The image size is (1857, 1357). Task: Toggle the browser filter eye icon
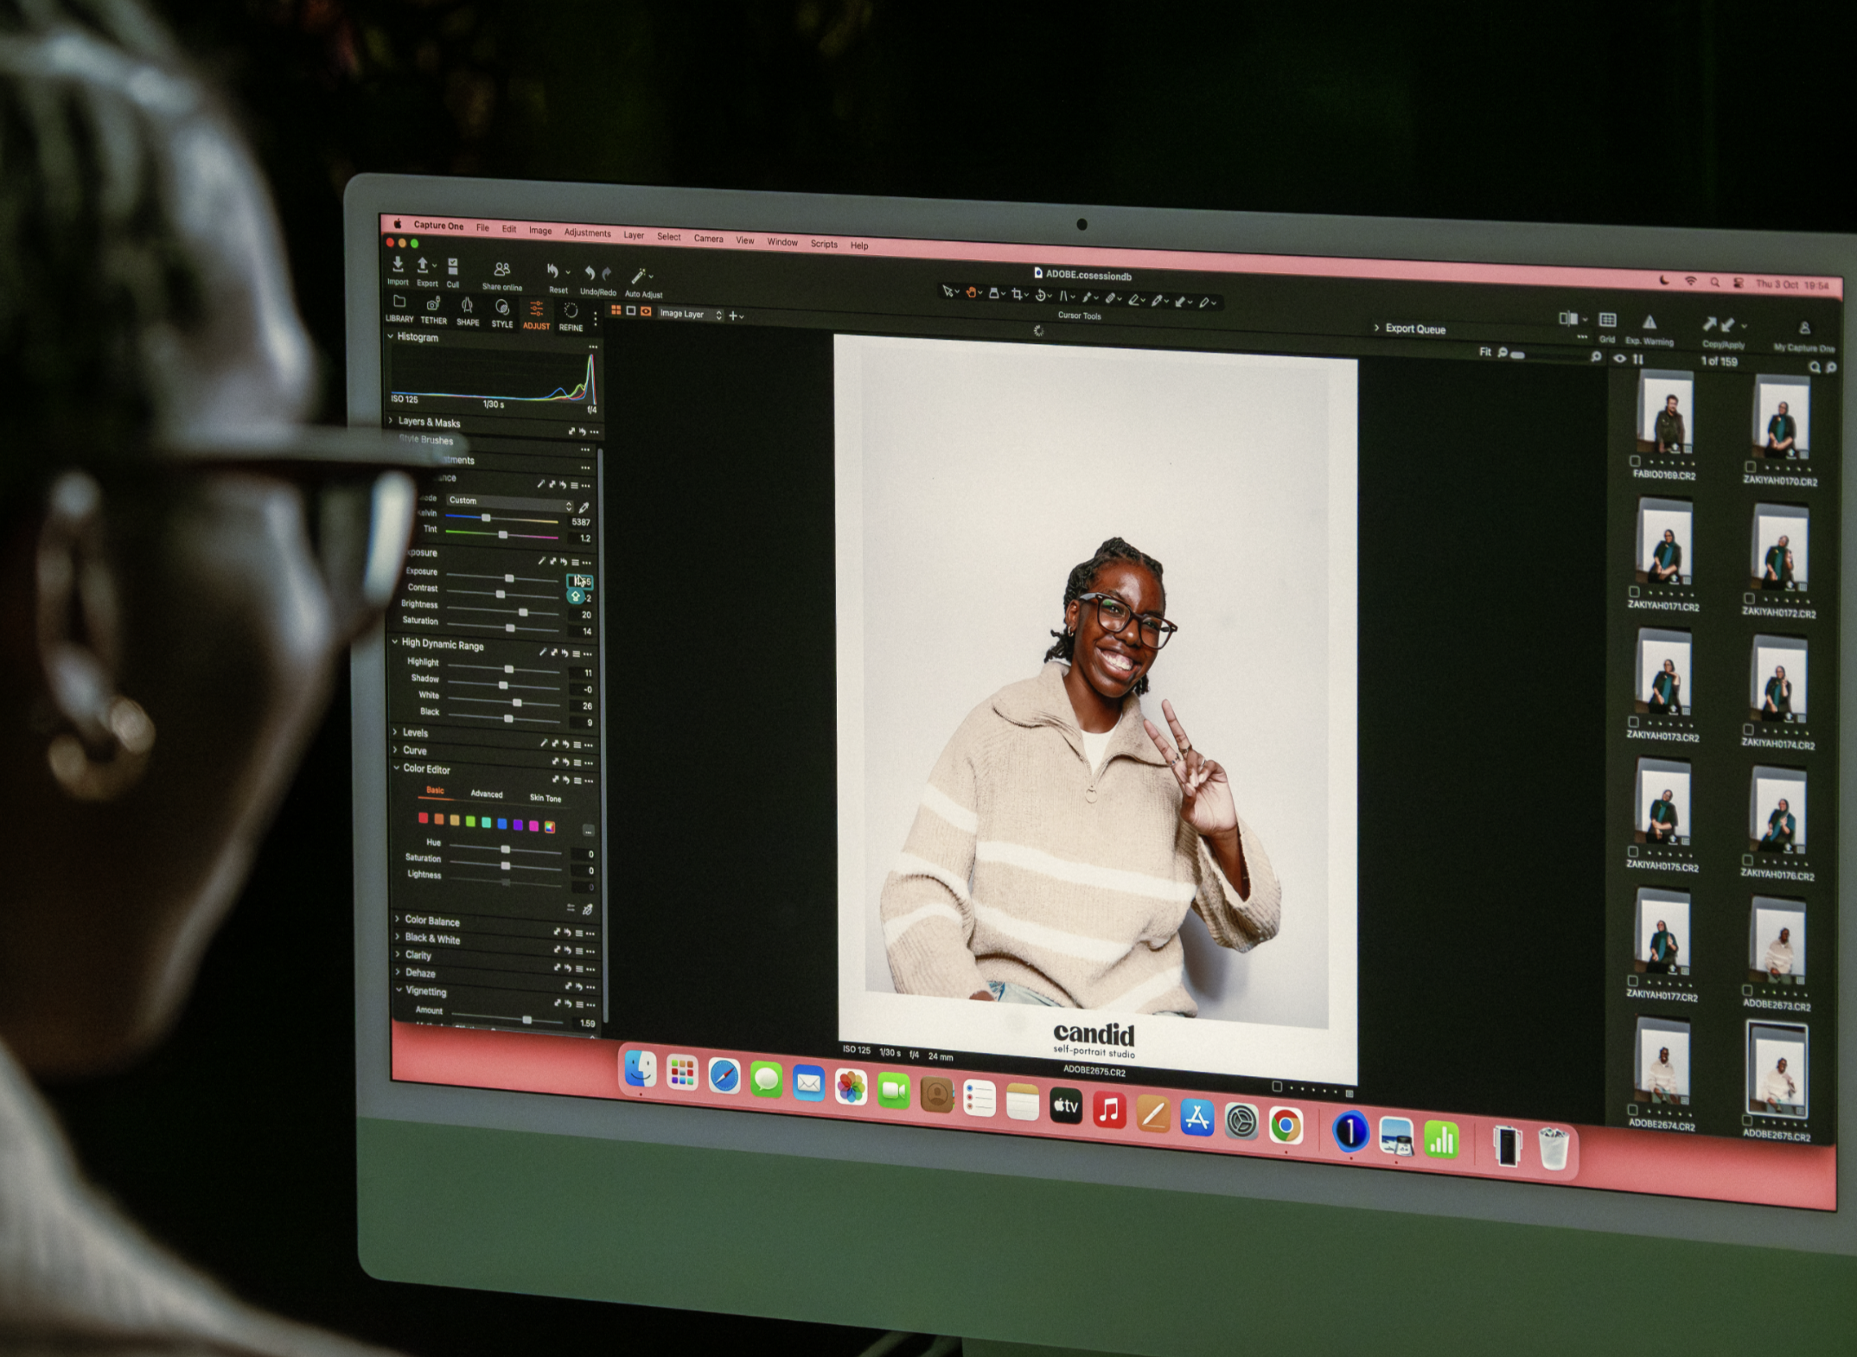1620,359
